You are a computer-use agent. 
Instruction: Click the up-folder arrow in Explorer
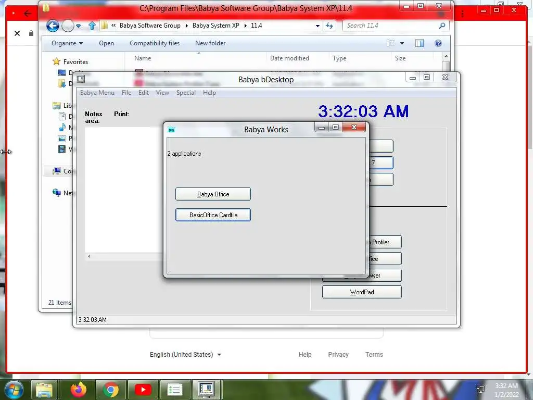pos(92,26)
